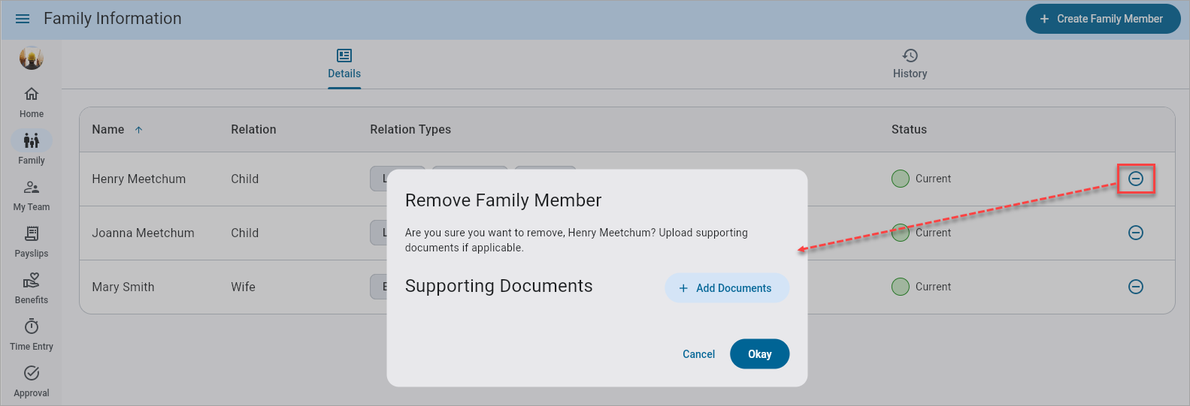Viewport: 1190px width, 406px height.
Task: Click remove icon for Joanna Meetchum
Action: pyautogui.click(x=1135, y=233)
